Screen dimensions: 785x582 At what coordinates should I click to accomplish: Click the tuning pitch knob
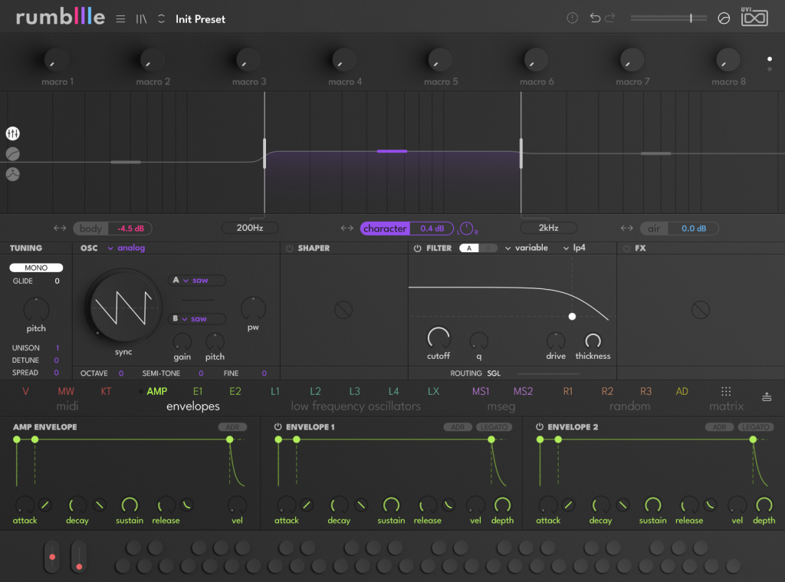(x=36, y=309)
